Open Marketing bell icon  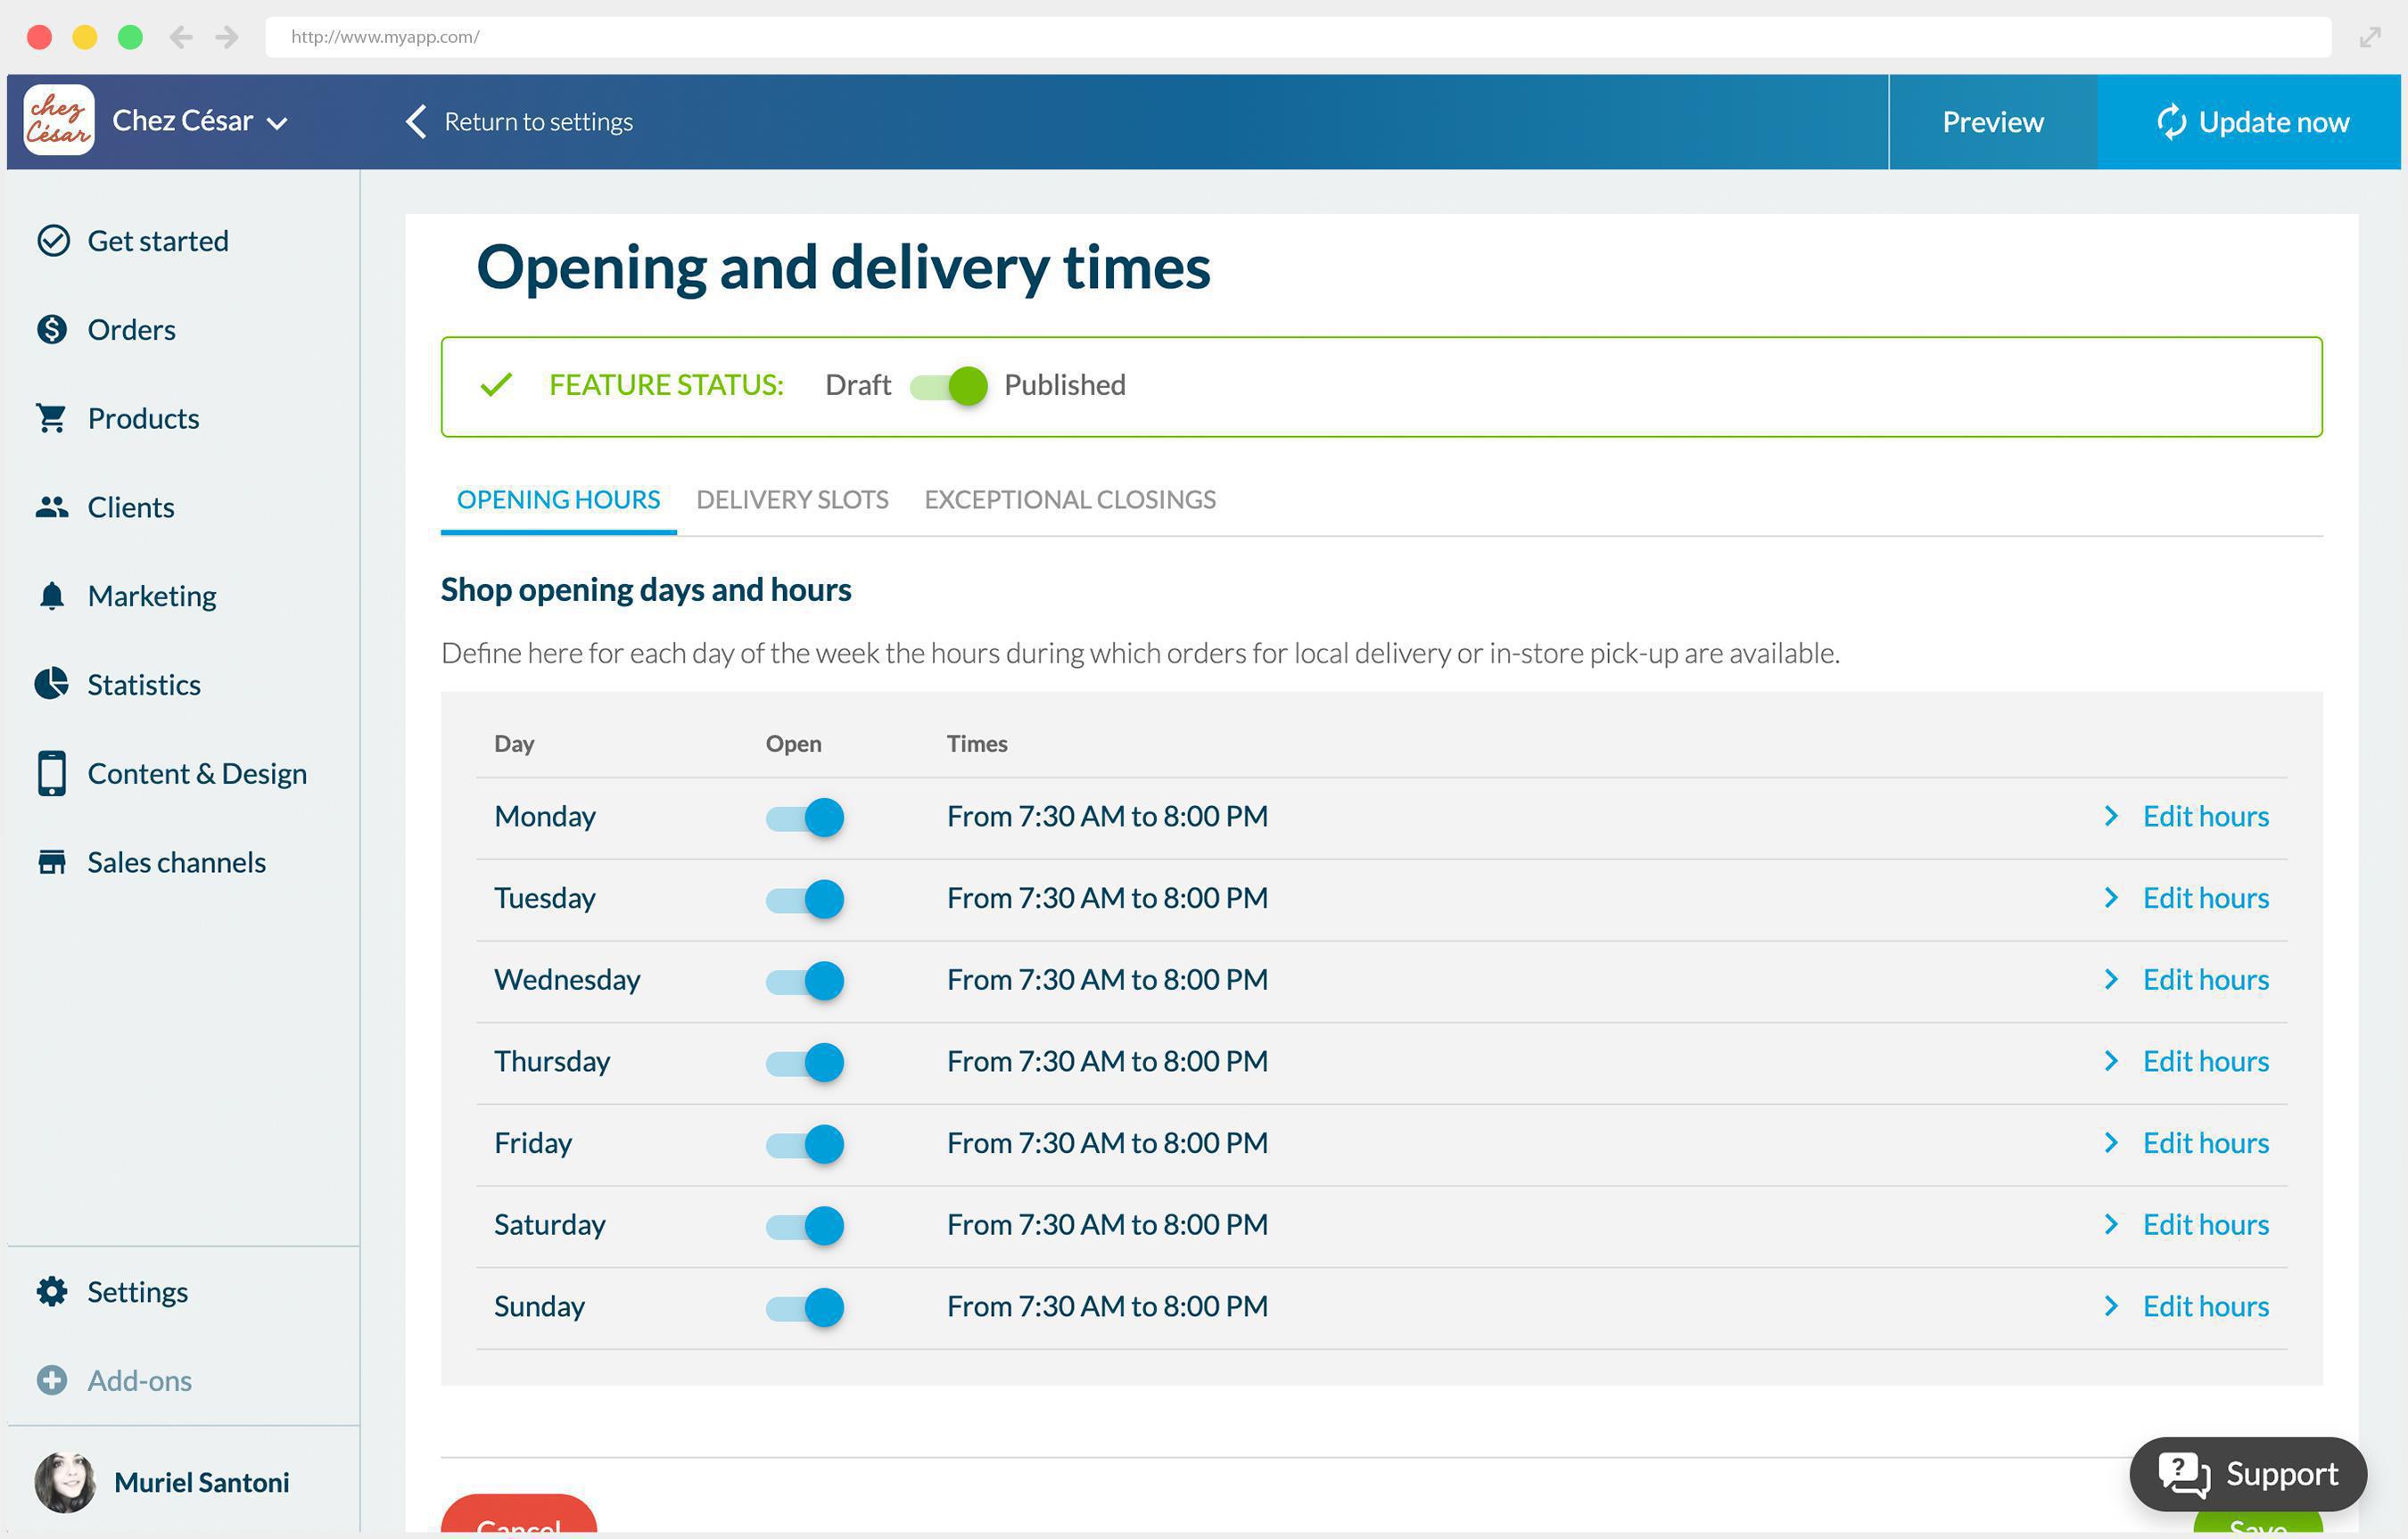[52, 596]
